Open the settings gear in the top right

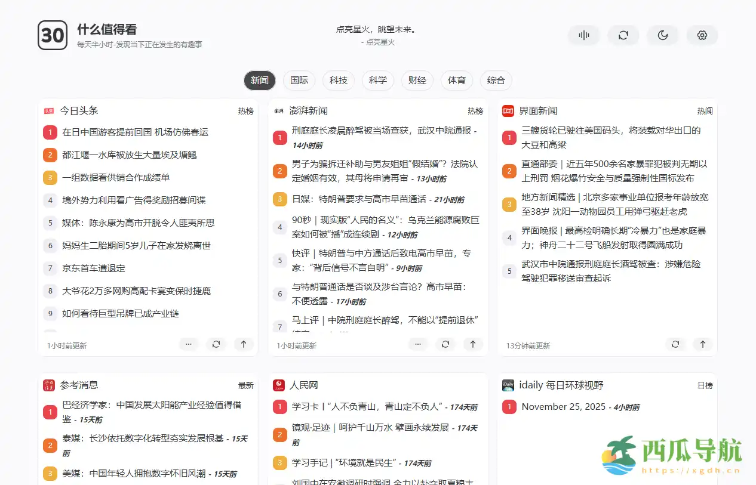point(702,35)
